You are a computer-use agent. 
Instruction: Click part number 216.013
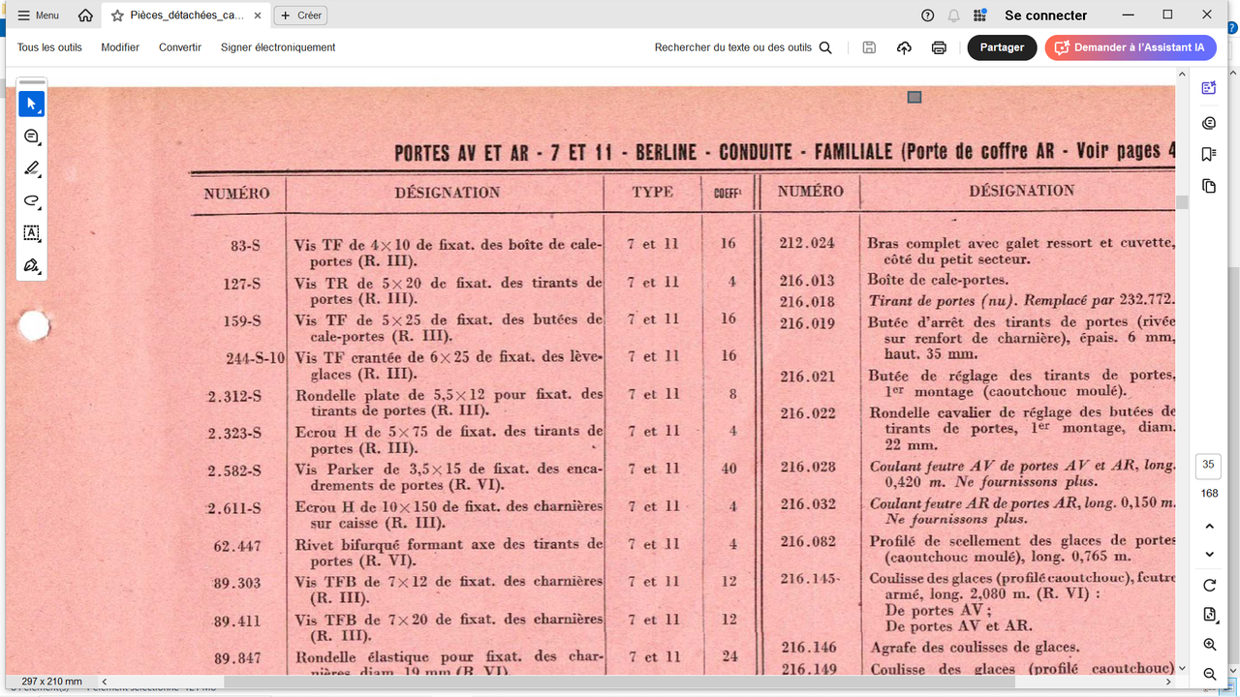click(x=807, y=281)
